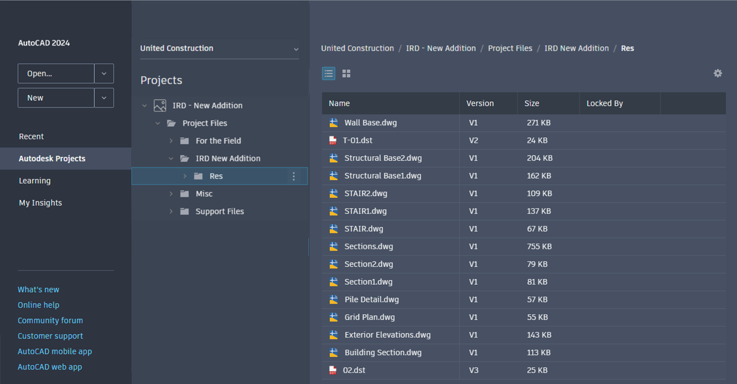Click the DWG icon beside Sections.dwg
737x384 pixels.
pyautogui.click(x=333, y=246)
